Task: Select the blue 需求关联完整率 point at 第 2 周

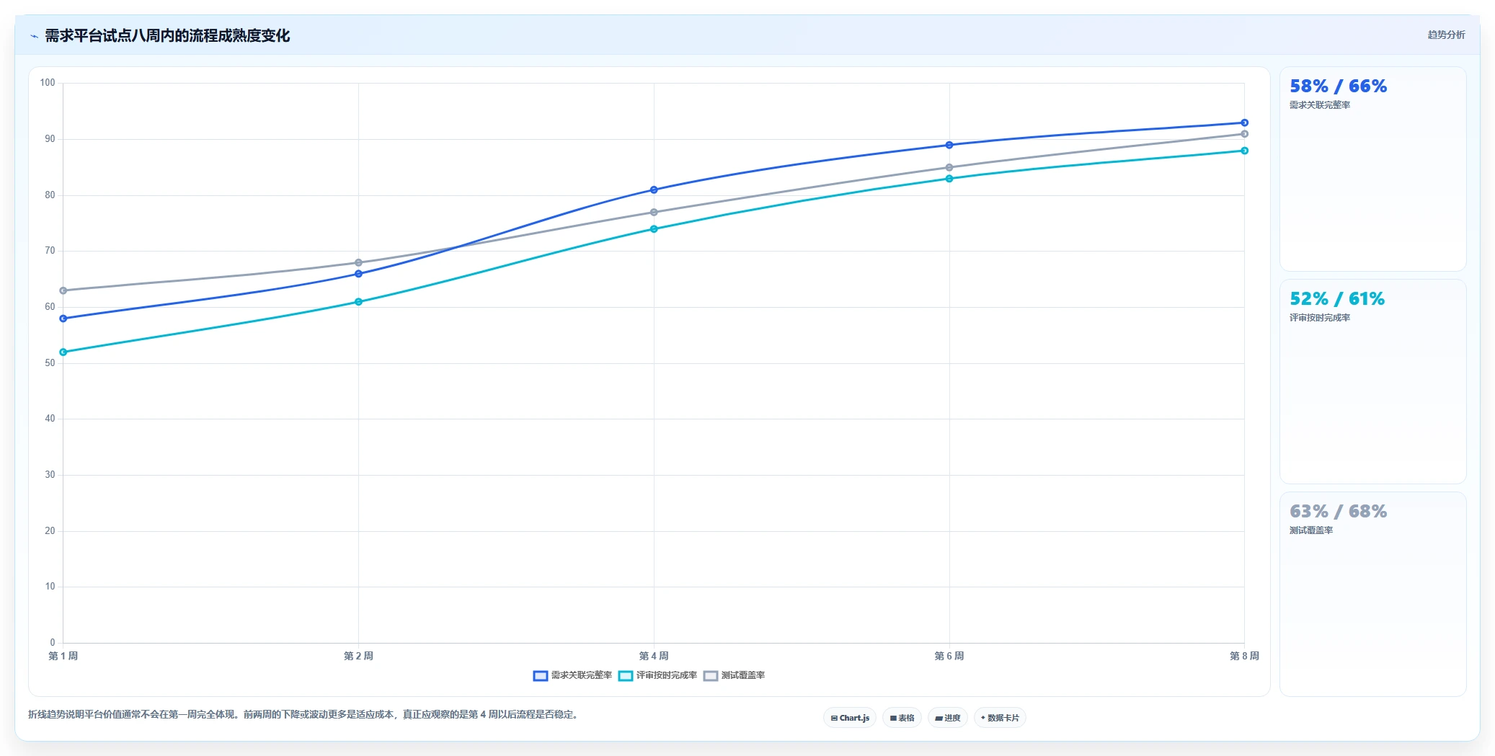Action: [x=358, y=274]
